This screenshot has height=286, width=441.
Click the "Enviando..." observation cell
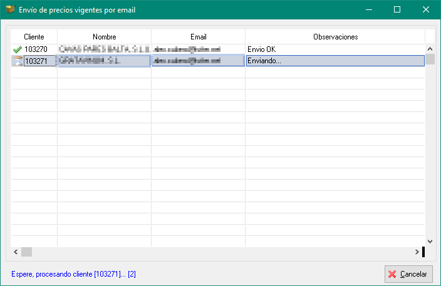(x=335, y=61)
